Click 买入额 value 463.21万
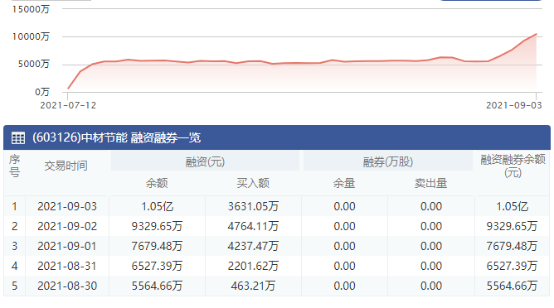 253,286
